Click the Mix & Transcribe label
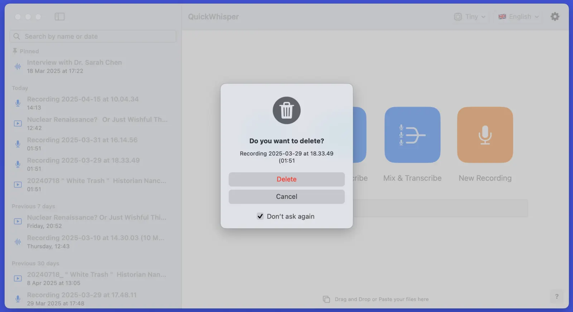This screenshot has height=312, width=573. pyautogui.click(x=412, y=178)
